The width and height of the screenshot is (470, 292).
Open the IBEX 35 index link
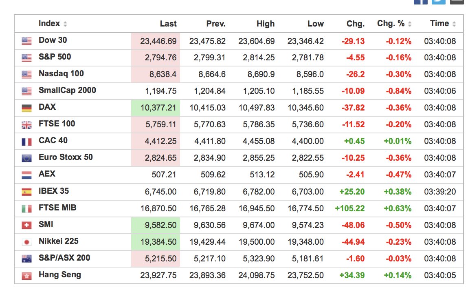54,191
